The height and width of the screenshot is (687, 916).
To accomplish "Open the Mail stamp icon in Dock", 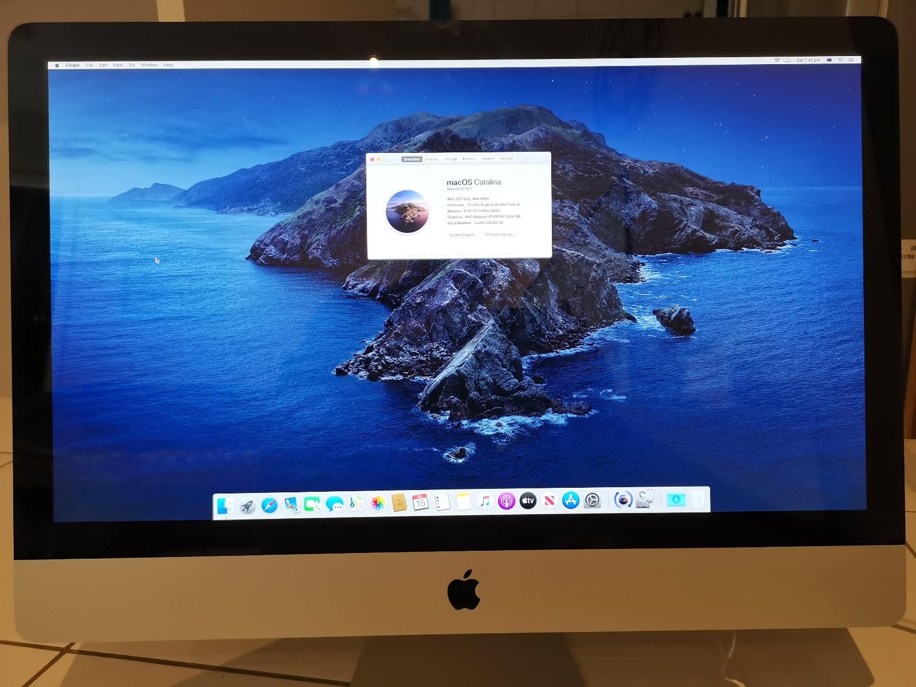I will point(291,504).
